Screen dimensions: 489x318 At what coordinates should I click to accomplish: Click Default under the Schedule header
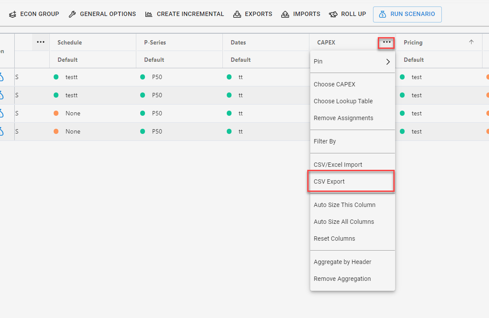pos(68,60)
